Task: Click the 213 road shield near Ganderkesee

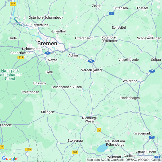Action: (21, 57)
